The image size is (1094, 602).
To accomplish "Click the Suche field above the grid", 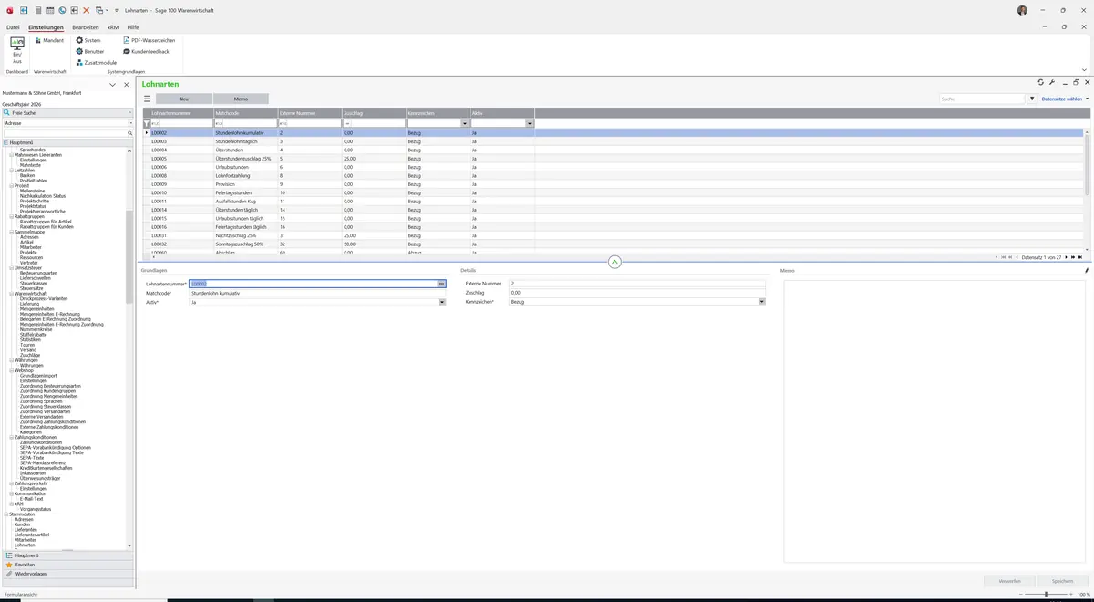I will click(983, 99).
